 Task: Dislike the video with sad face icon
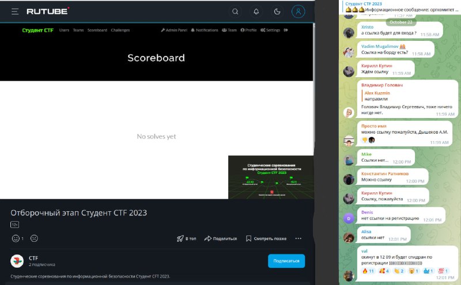34,238
